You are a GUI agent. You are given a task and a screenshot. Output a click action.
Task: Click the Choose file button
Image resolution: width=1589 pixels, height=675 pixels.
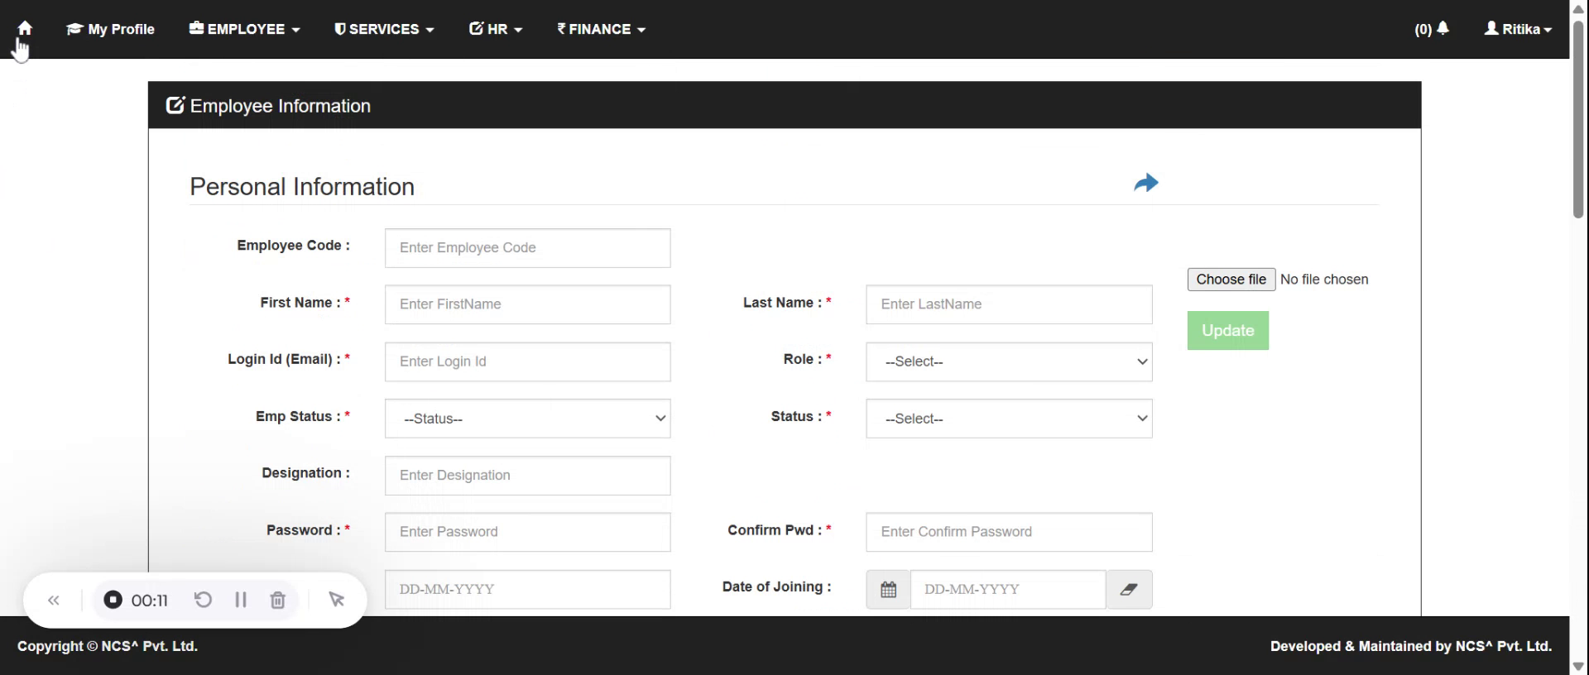1231,280
